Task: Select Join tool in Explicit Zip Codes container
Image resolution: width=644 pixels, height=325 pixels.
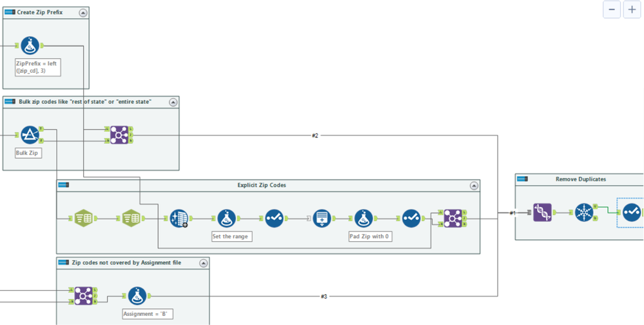Action: (x=453, y=218)
